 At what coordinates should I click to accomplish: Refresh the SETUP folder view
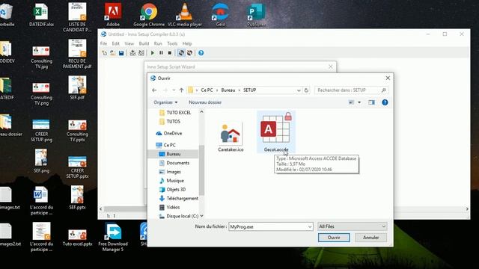pyautogui.click(x=306, y=90)
